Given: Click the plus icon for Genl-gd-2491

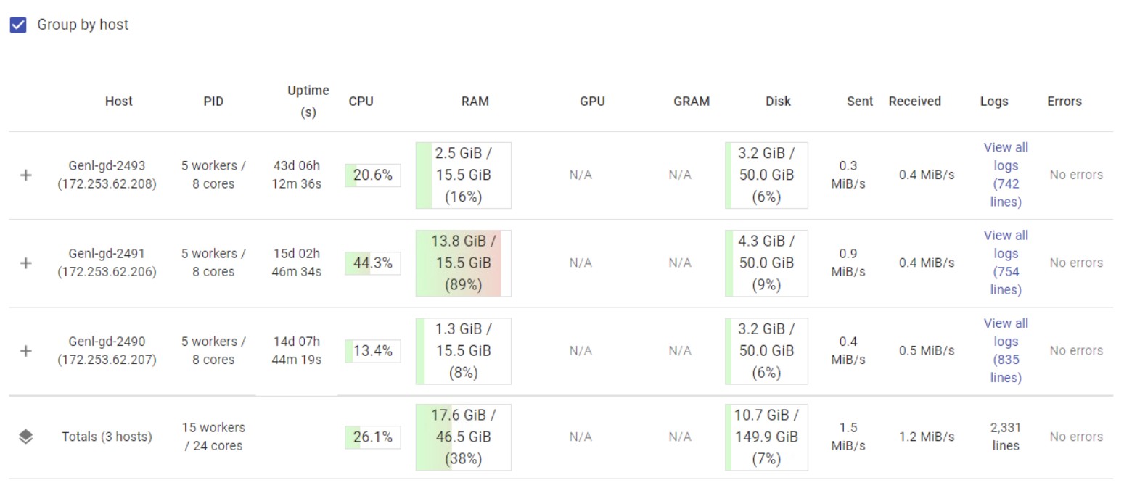Looking at the screenshot, I should (25, 263).
